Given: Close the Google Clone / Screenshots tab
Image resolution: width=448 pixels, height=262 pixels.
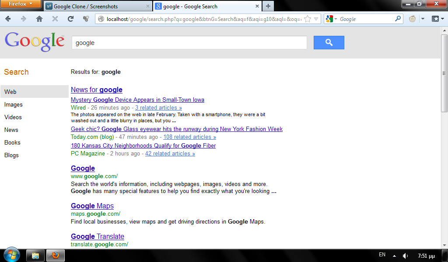Looking at the screenshot, I should [148, 6].
